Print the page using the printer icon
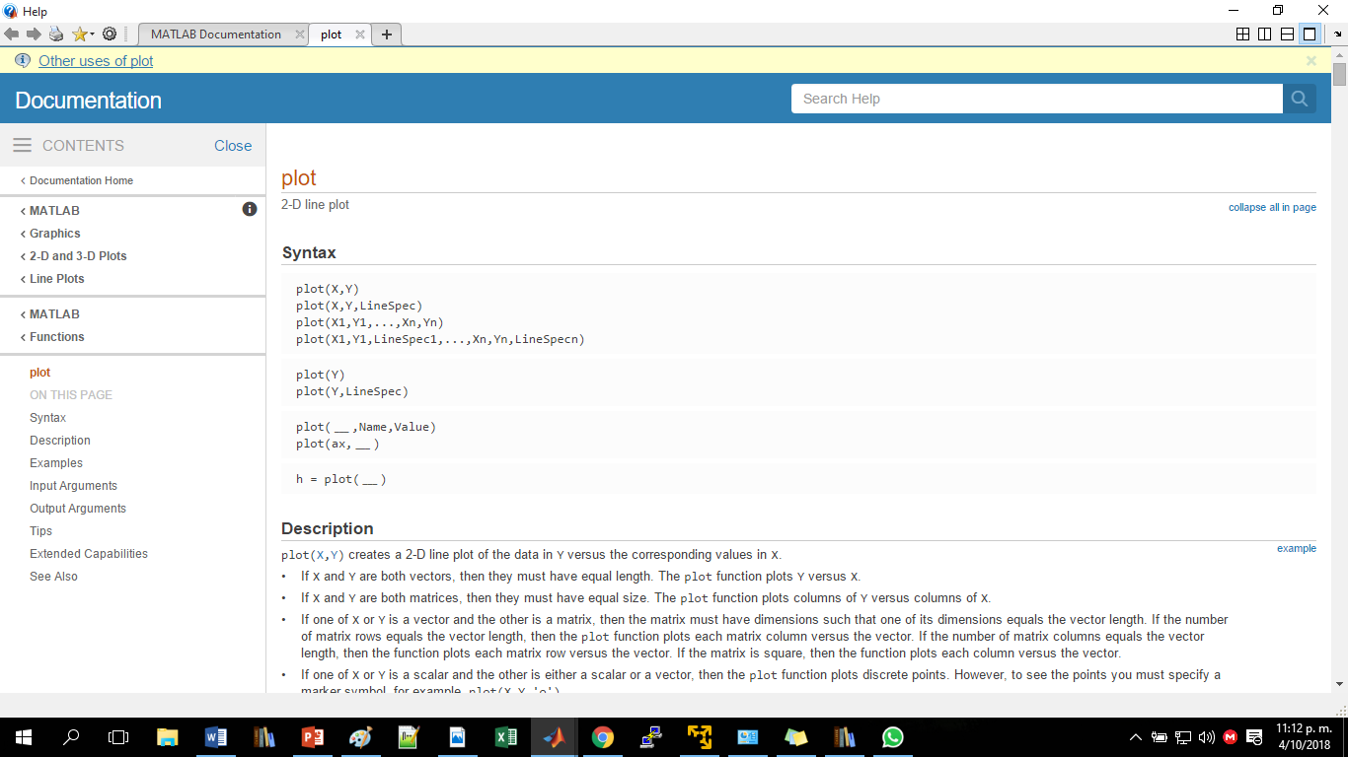1348x757 pixels. click(x=56, y=34)
